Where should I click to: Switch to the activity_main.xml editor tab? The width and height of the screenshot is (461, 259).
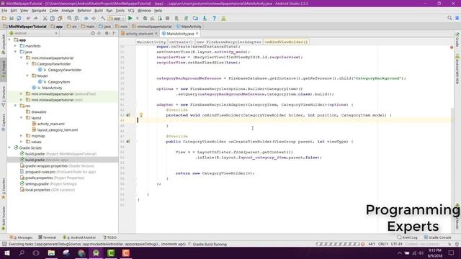pyautogui.click(x=139, y=34)
